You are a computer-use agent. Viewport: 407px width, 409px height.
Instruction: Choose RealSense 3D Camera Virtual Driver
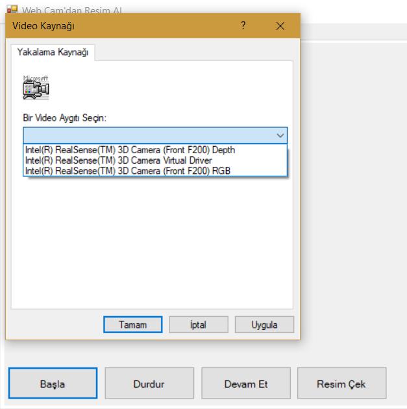[x=155, y=160]
